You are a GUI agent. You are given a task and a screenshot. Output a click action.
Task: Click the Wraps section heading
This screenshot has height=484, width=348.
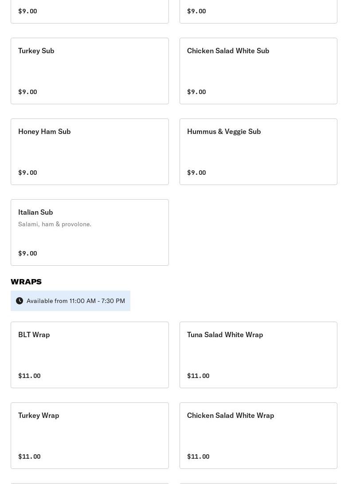26,282
